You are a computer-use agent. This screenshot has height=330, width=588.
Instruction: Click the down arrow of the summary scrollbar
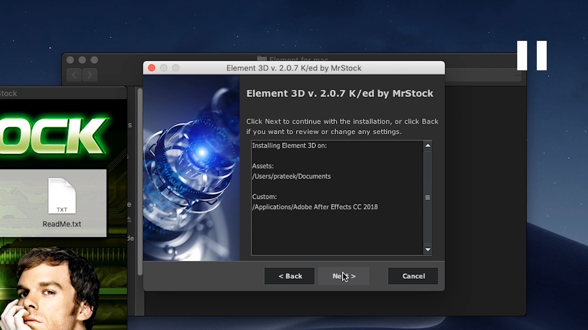pyautogui.click(x=427, y=250)
